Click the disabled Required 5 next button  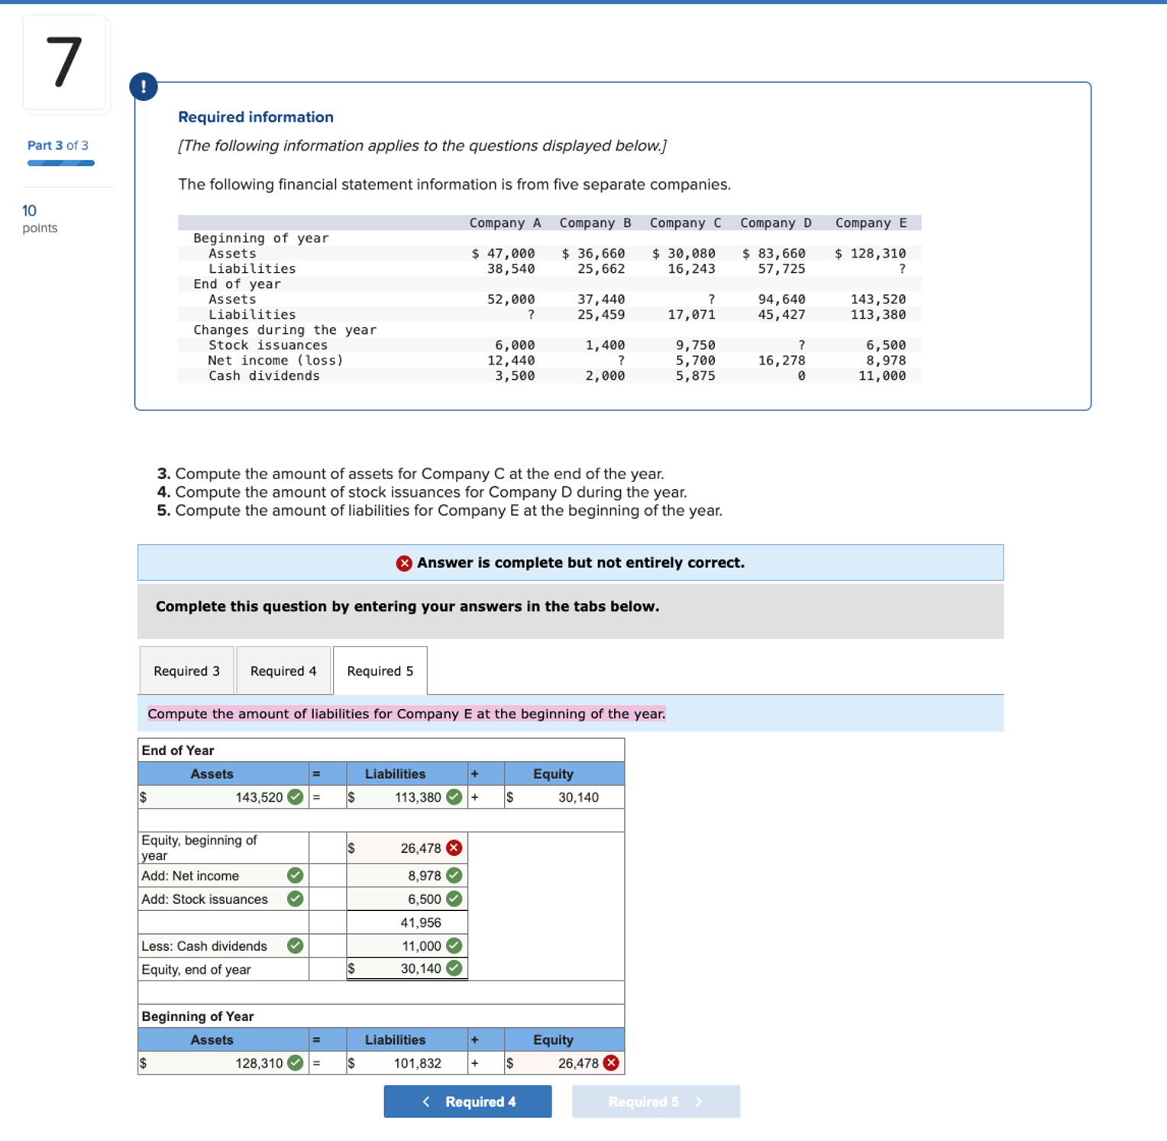click(656, 1101)
